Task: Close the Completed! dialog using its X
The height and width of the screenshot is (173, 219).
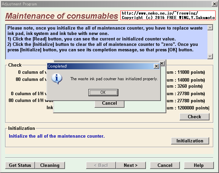Action: (156, 66)
